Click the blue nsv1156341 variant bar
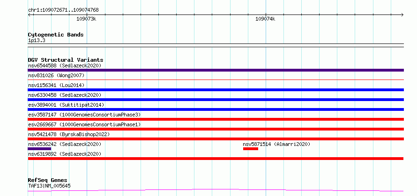417x196 pixels. (216, 90)
